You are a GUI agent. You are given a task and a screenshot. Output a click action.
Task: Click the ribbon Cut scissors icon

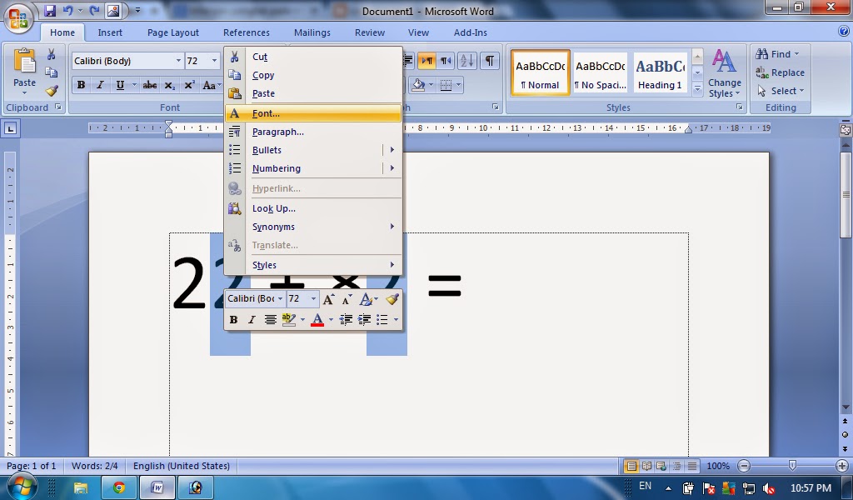[51, 54]
